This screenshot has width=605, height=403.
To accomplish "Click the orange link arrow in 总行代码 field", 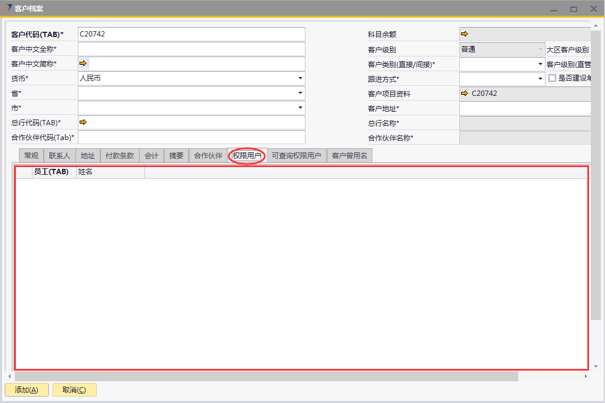I will point(83,122).
